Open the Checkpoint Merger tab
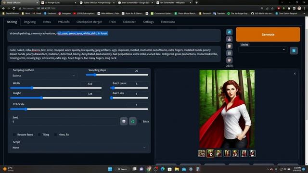The width and height of the screenshot is (308, 173). pyautogui.click(x=89, y=22)
